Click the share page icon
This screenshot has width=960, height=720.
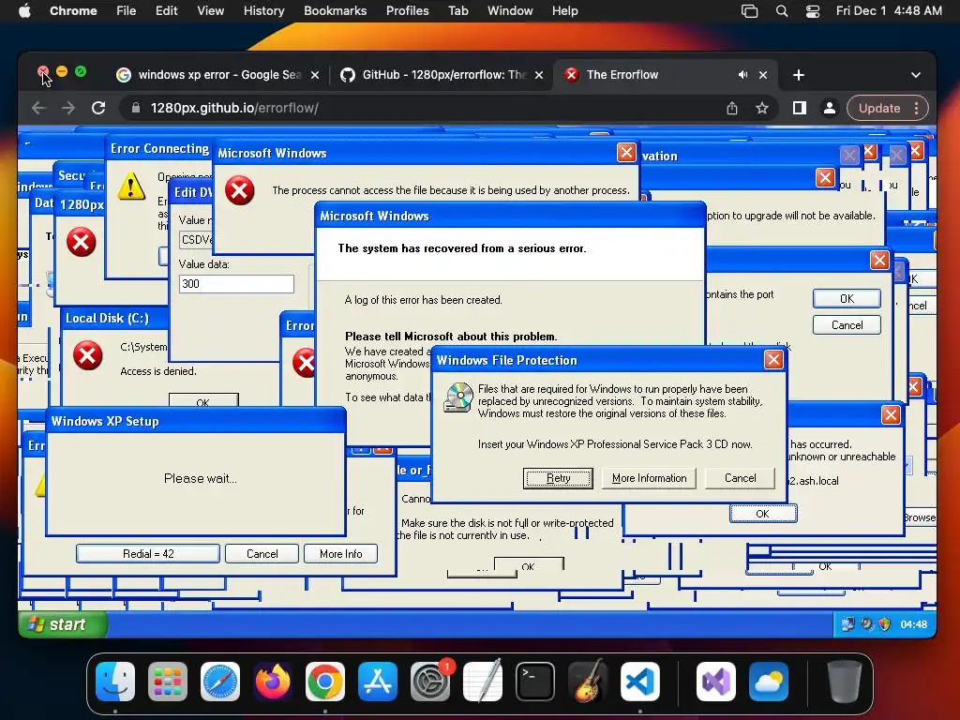click(731, 109)
